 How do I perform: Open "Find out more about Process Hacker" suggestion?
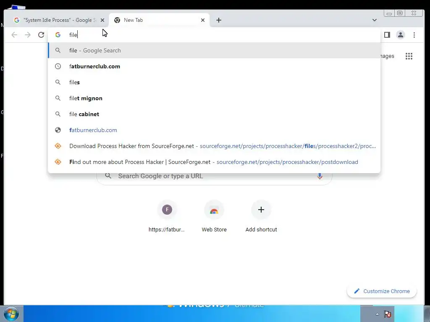pos(214,162)
